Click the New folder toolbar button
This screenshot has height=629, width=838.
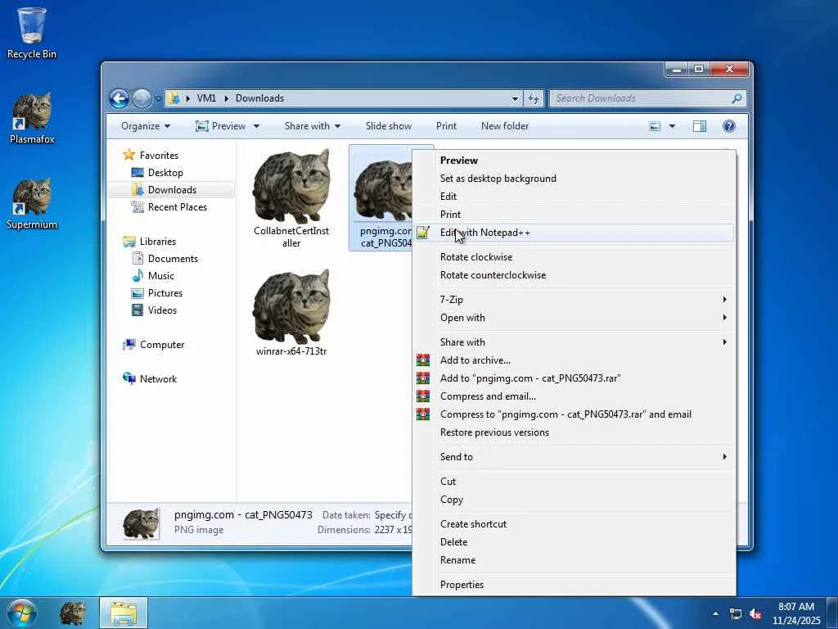[x=504, y=126]
